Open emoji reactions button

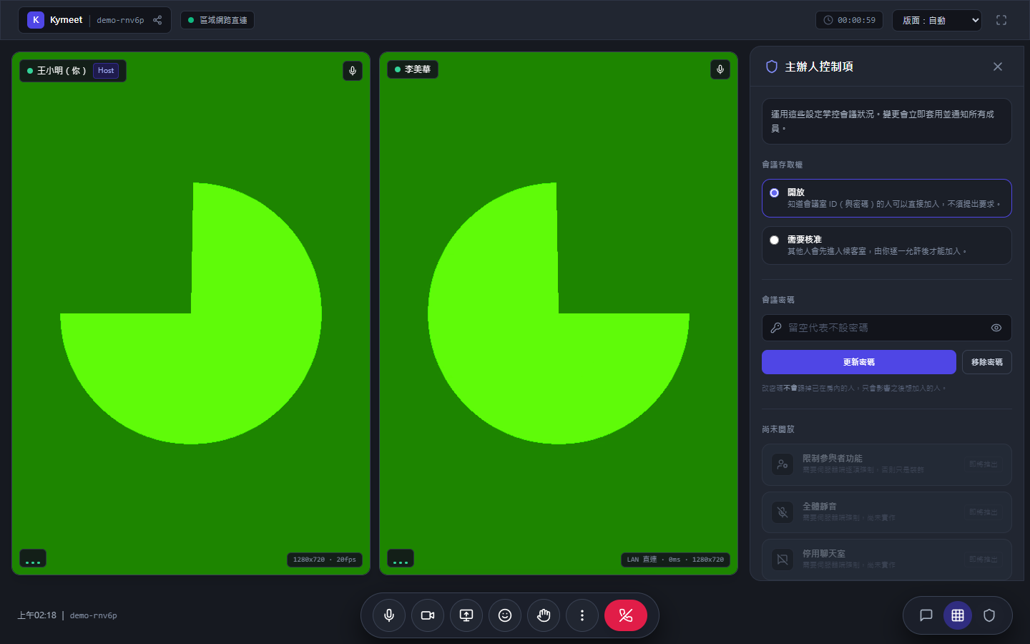click(505, 615)
